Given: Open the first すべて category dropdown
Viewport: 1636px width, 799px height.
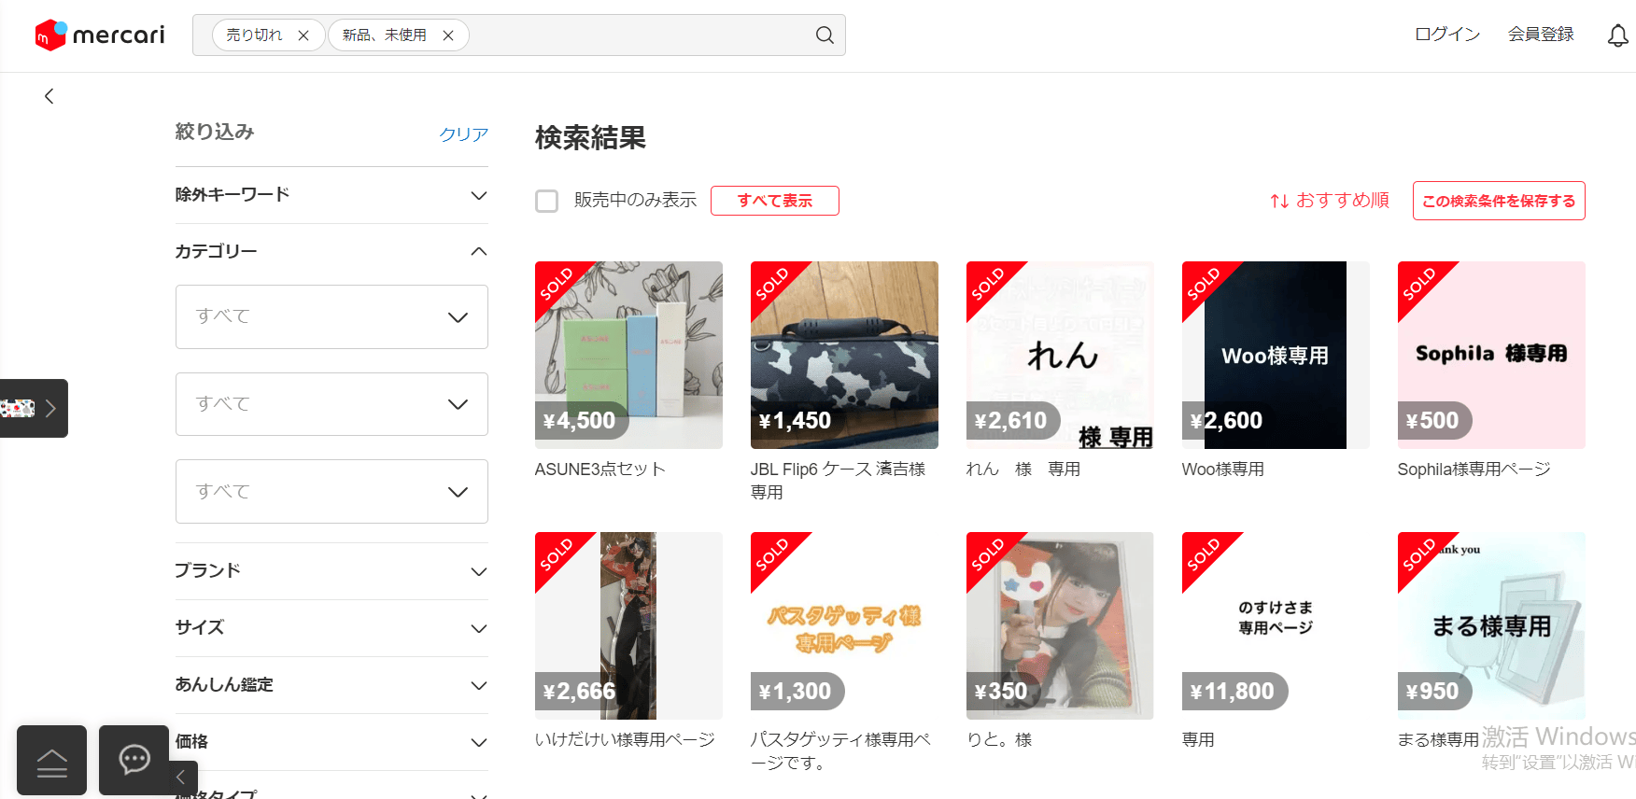Looking at the screenshot, I should point(331,317).
